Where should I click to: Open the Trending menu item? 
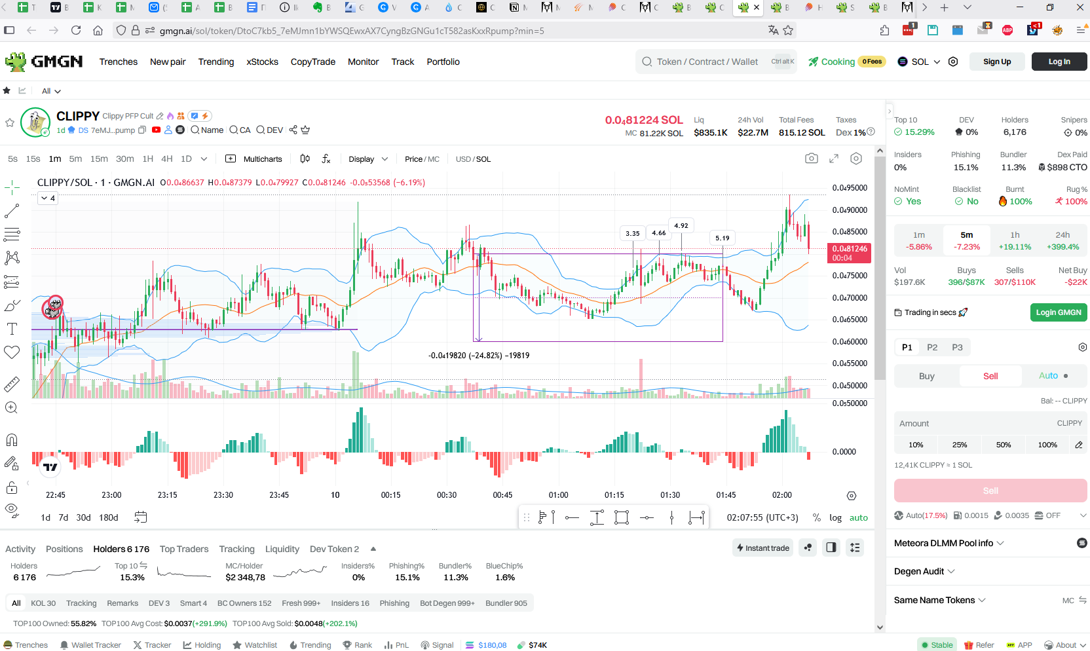tap(216, 62)
